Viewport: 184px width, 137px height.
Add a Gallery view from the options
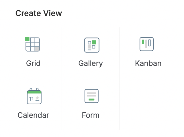[x=91, y=52]
